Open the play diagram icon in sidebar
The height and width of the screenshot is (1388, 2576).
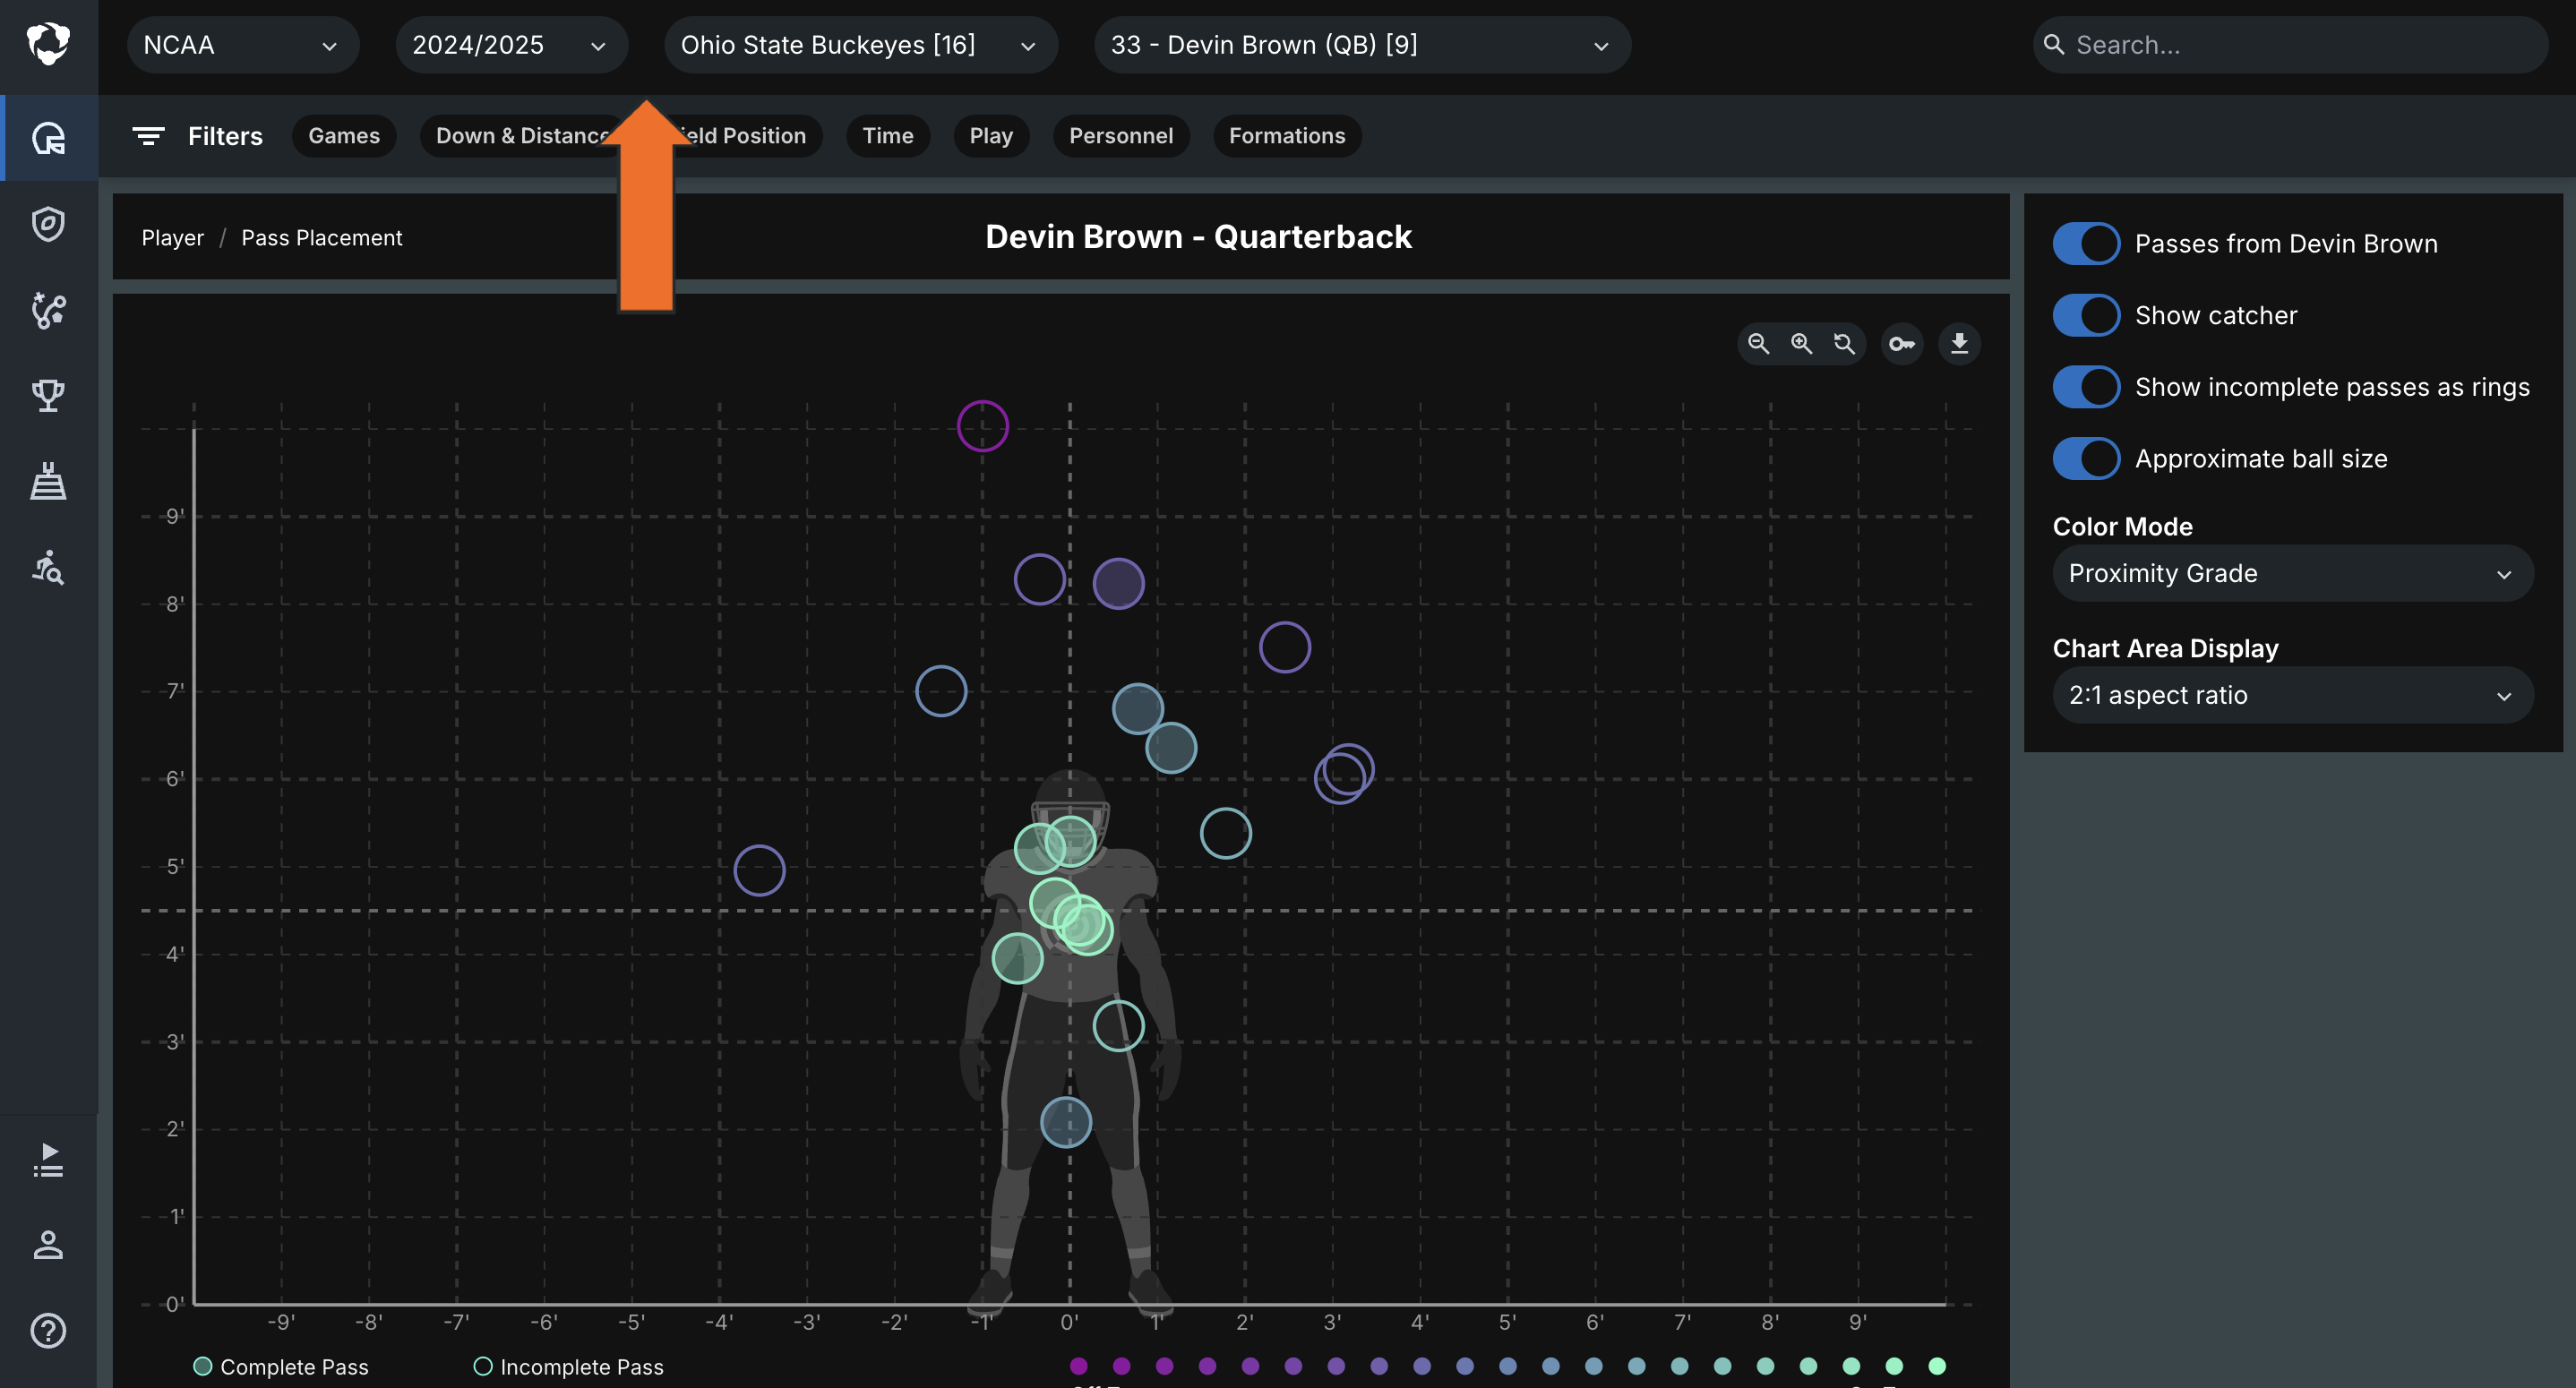[48, 310]
